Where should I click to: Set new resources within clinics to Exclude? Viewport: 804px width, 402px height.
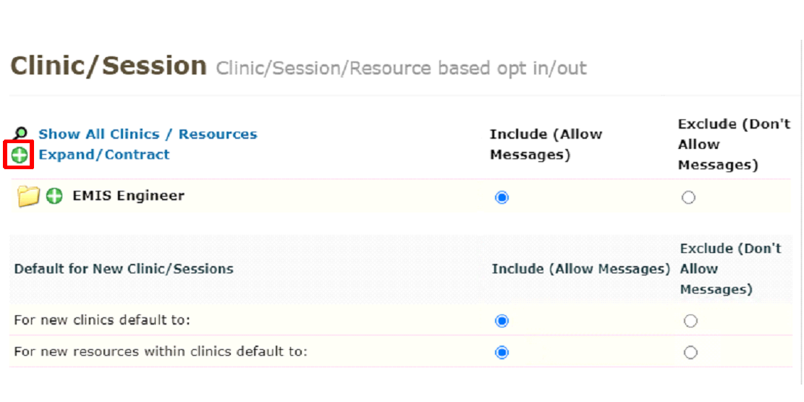tap(690, 353)
